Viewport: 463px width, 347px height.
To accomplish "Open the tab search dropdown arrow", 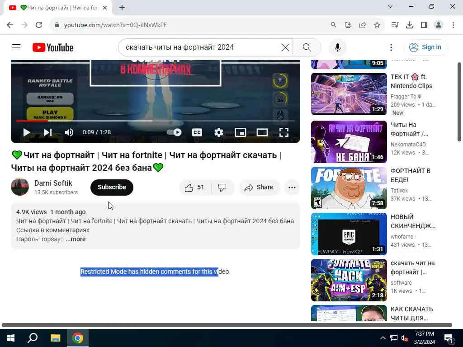I will [x=390, y=6].
